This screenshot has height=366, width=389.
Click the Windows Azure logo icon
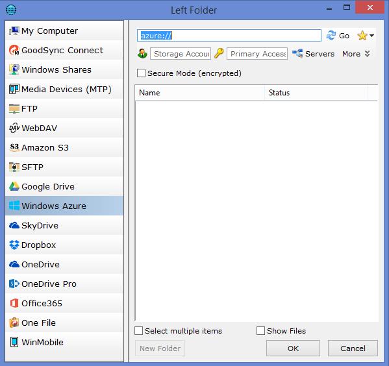[14, 206]
